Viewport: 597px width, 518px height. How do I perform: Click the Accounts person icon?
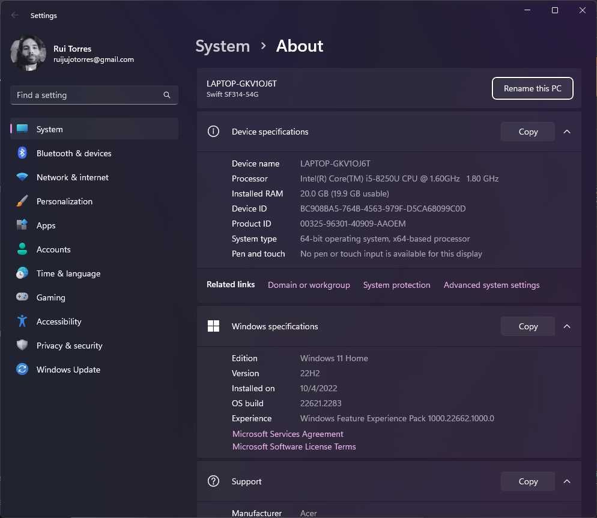[x=22, y=249]
